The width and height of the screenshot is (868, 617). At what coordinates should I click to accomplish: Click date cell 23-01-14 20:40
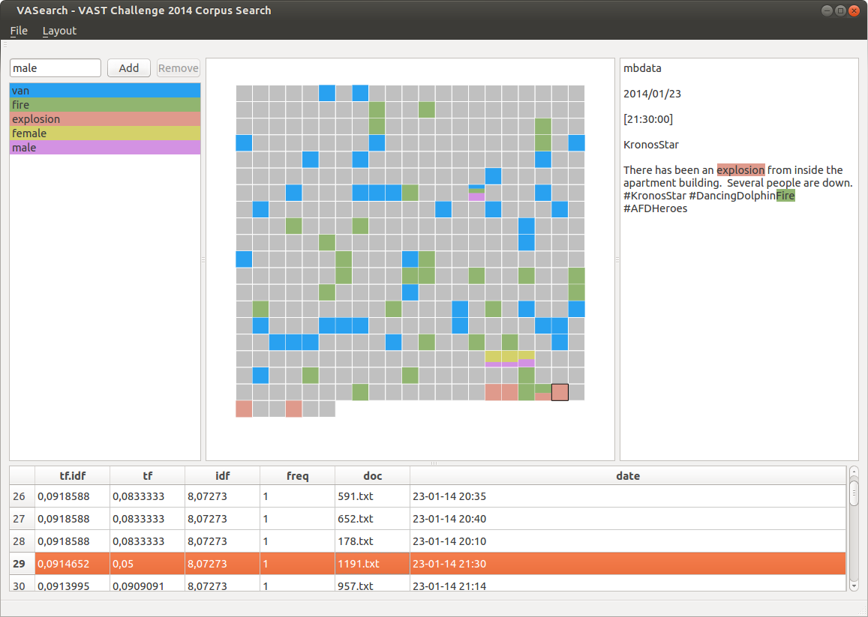pos(628,519)
